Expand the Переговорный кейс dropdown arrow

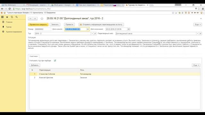coord(198,34)
